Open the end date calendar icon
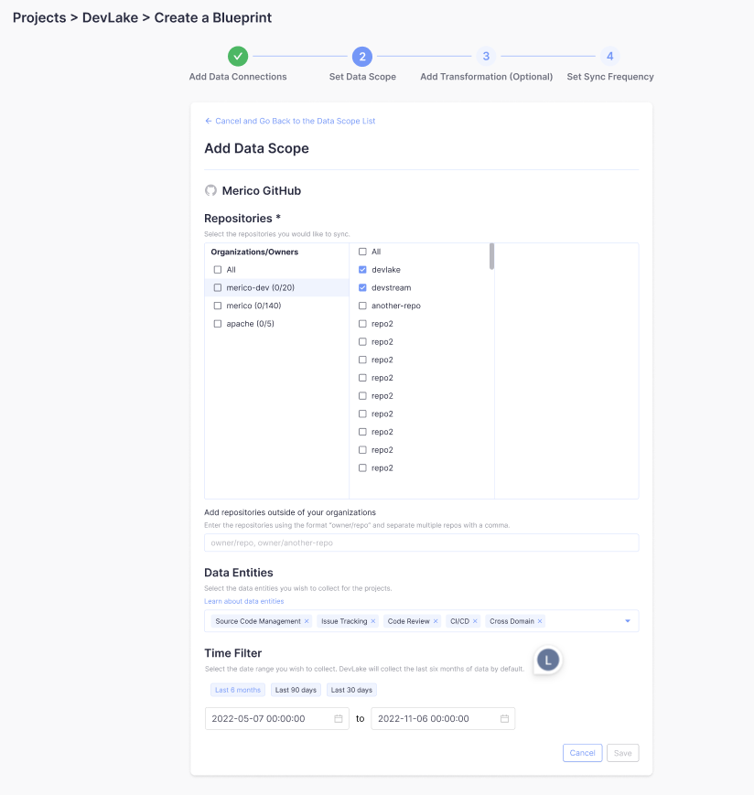Viewport: 754px width, 795px height. [504, 718]
